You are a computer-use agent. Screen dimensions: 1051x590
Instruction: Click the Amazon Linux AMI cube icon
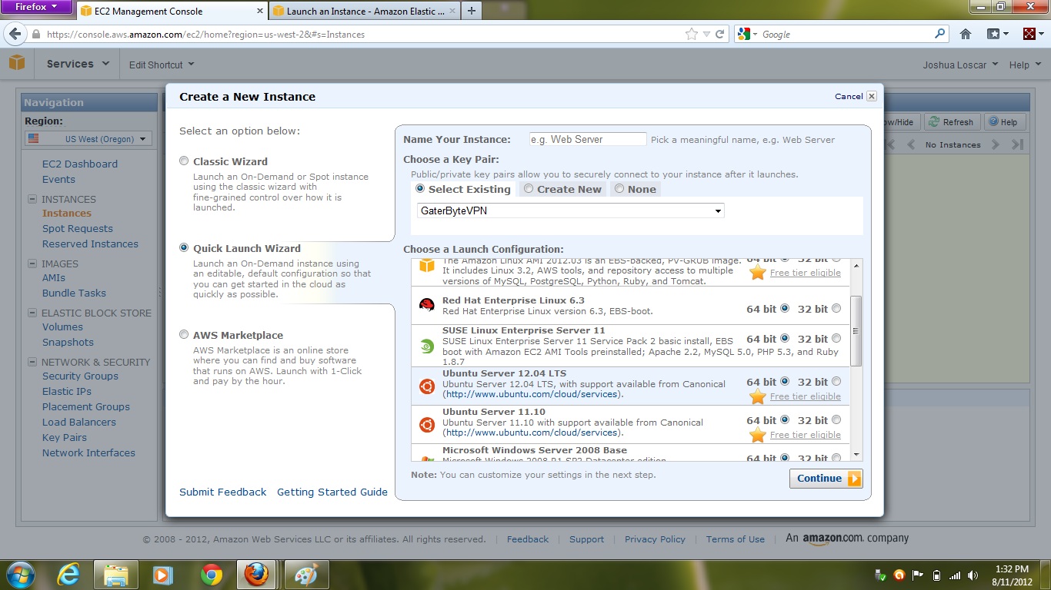coord(426,266)
